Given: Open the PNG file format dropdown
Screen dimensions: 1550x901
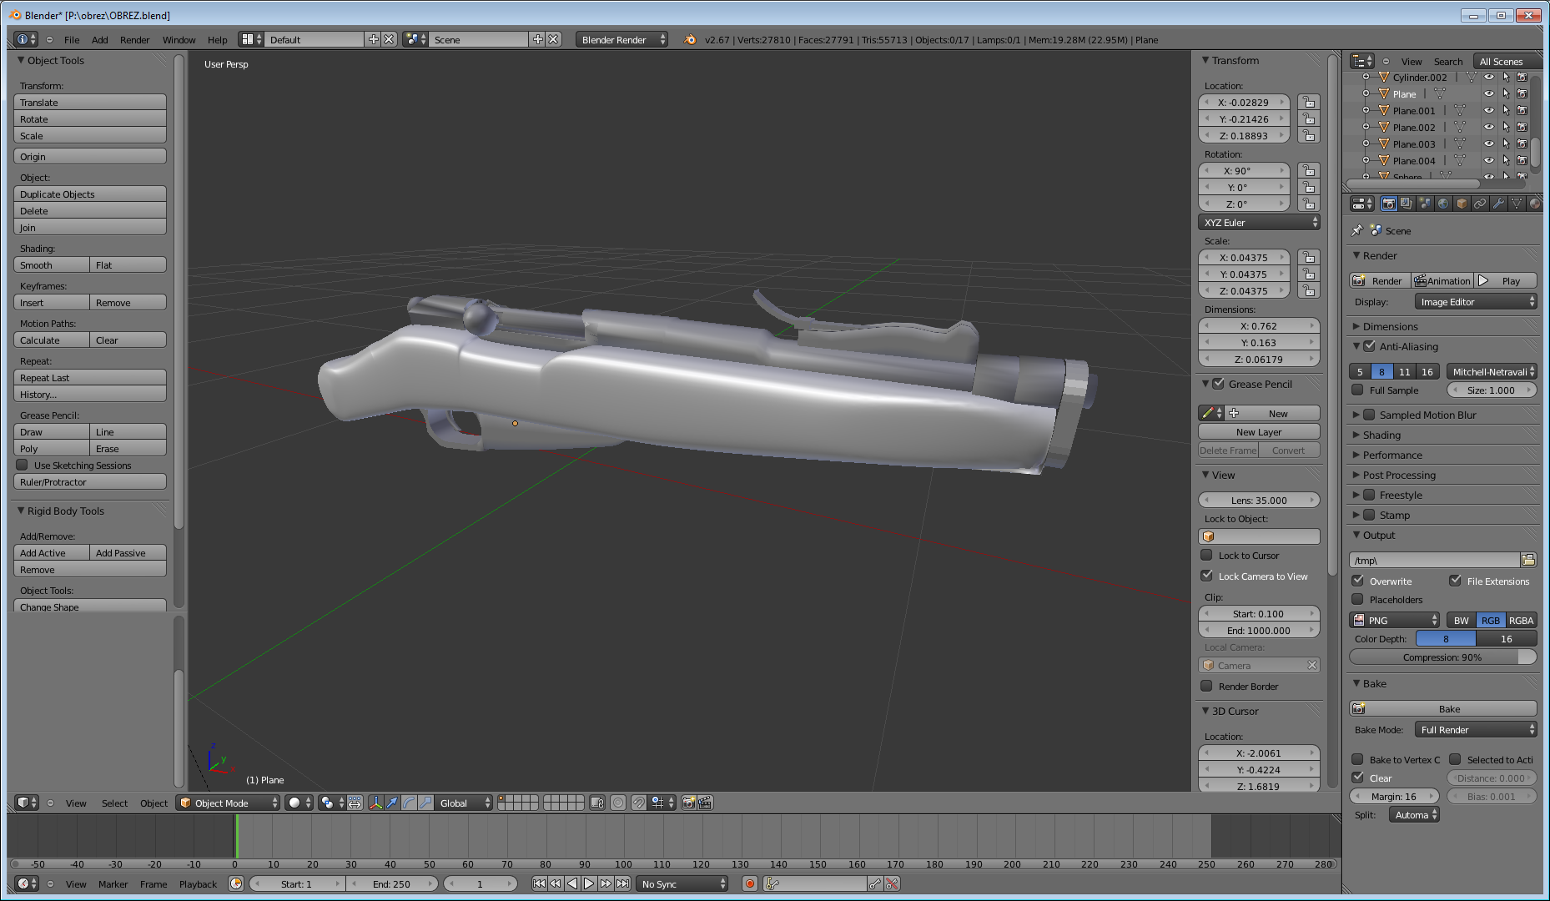Looking at the screenshot, I should [x=1395, y=620].
